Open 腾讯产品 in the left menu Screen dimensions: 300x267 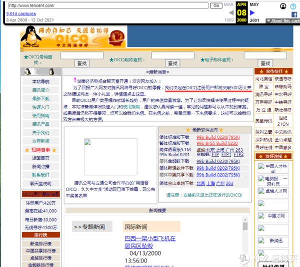pos(41,124)
